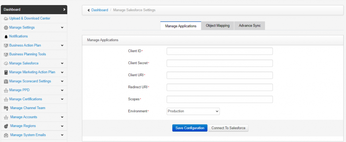The height and width of the screenshot is (142, 346).
Task: Click the Manage PPD hierarchy icon
Action: [x=6, y=90]
